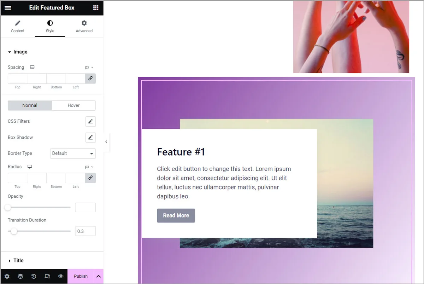This screenshot has height=284, width=424.
Task: Click the Transition Duration label
Action: [27, 220]
